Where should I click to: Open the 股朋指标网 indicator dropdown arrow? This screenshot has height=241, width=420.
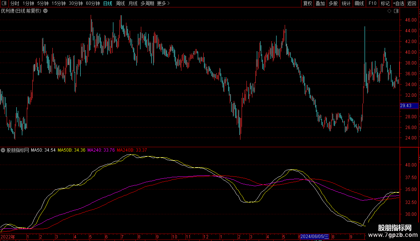(x=3, y=151)
